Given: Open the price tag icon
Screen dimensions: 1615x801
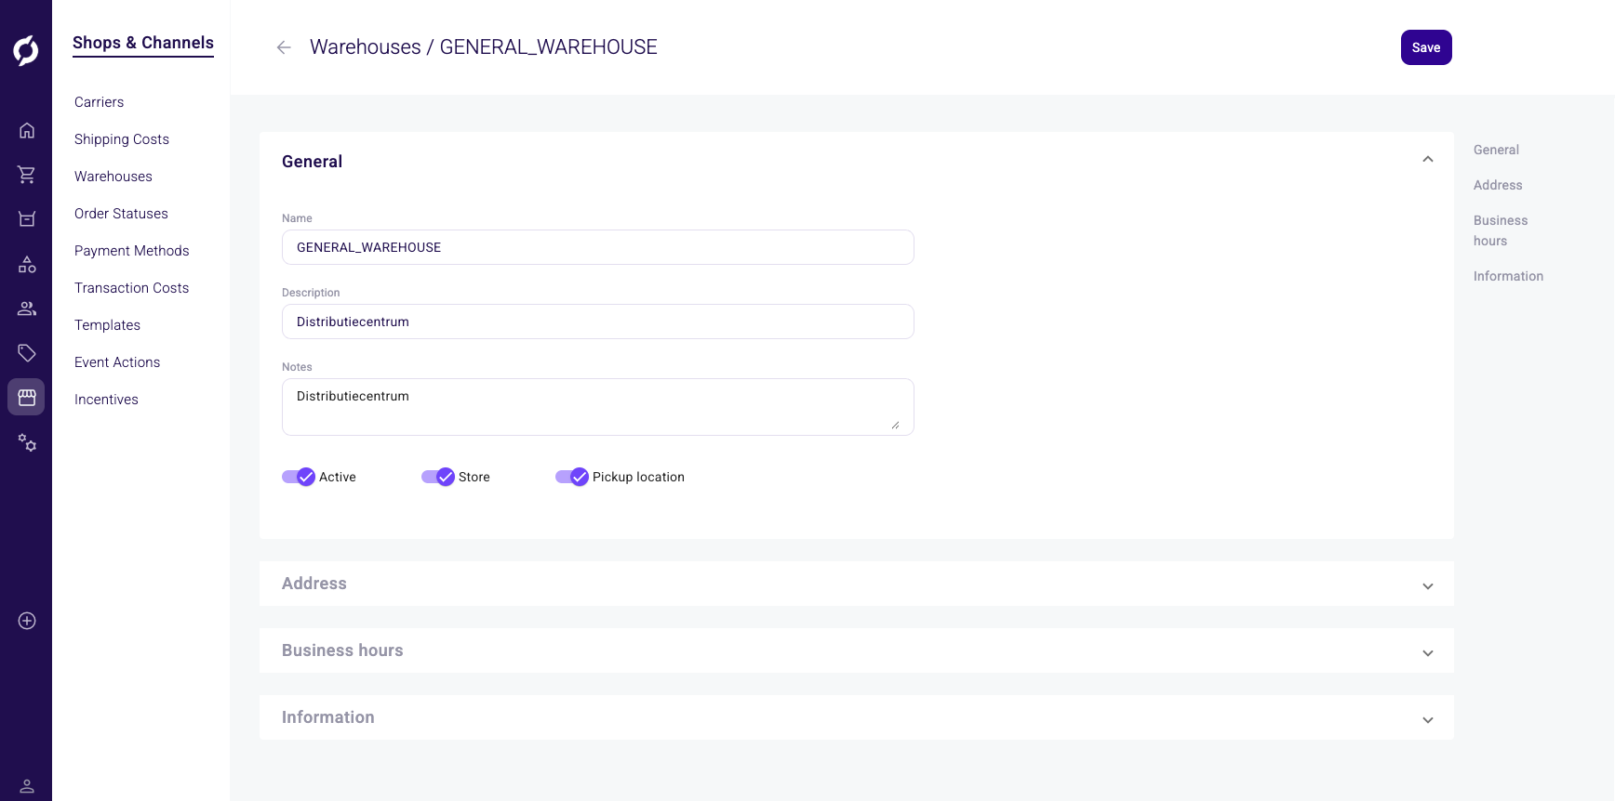Looking at the screenshot, I should tap(27, 353).
